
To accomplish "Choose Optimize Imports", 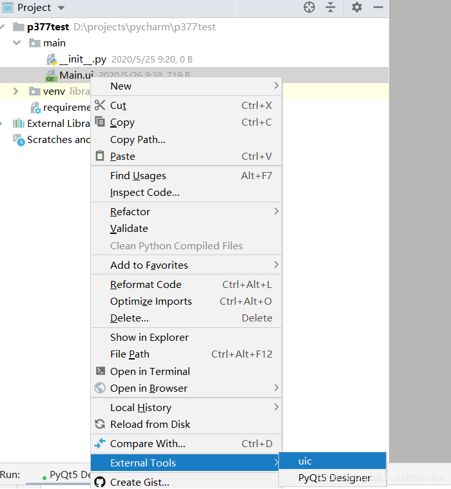I will coord(186,302).
